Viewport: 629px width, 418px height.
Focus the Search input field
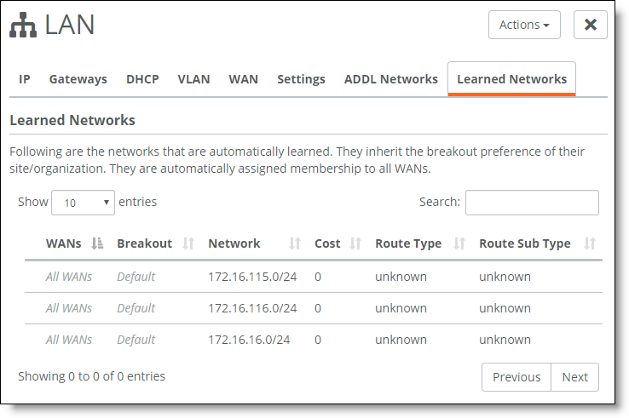point(532,203)
